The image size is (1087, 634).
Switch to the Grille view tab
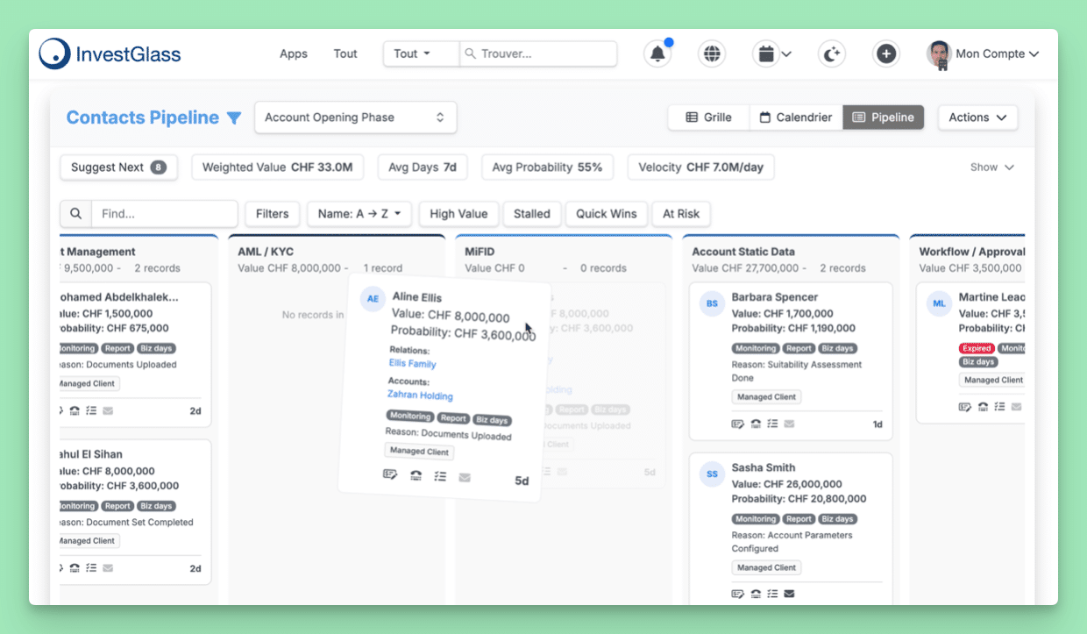[x=708, y=118]
